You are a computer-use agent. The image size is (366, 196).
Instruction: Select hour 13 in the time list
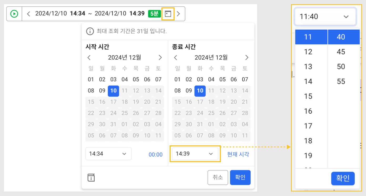pyautogui.click(x=311, y=67)
